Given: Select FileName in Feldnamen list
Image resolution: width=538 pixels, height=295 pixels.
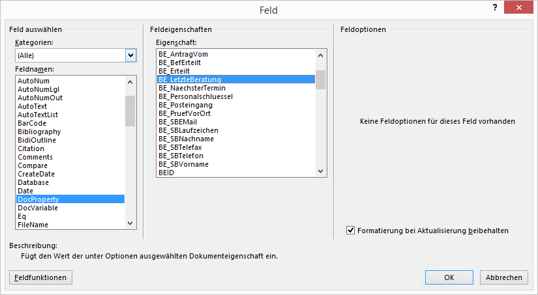Looking at the screenshot, I should pyautogui.click(x=33, y=225).
